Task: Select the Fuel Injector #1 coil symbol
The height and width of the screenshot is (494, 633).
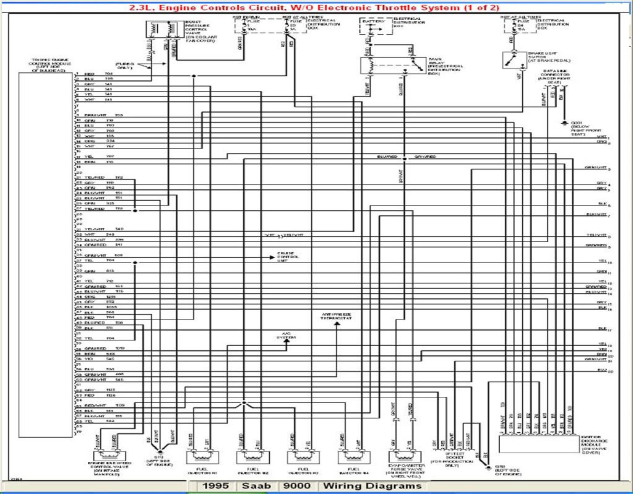Action: [x=202, y=457]
